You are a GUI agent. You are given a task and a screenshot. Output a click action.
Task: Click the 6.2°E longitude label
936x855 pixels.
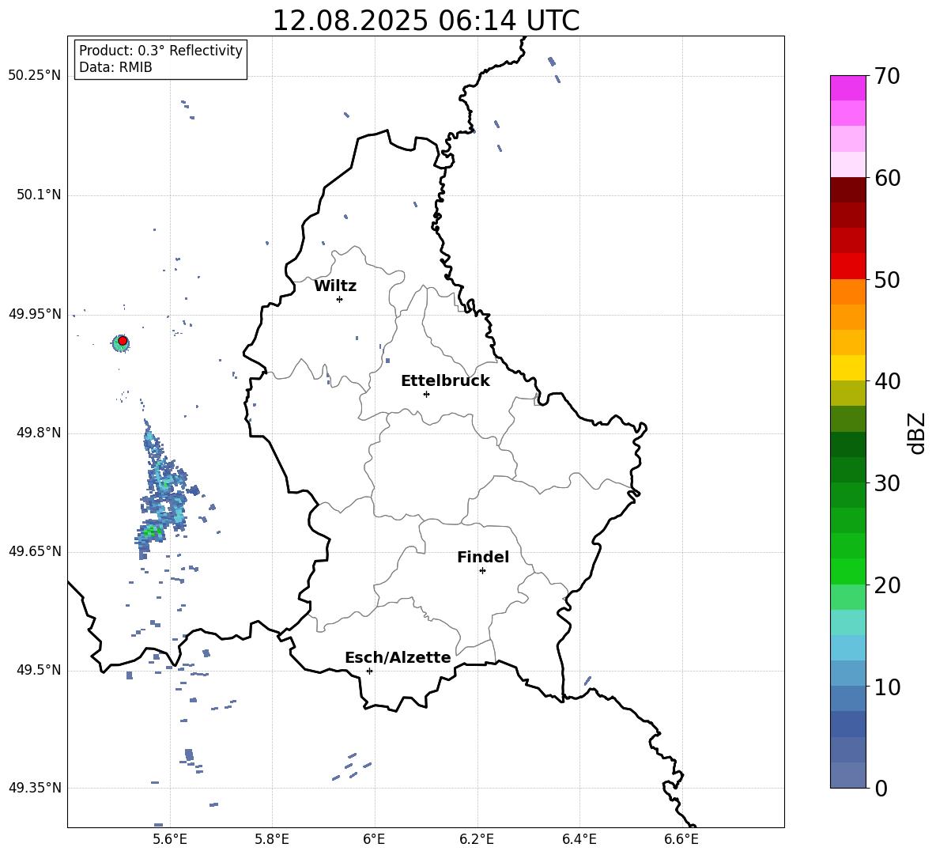pyautogui.click(x=477, y=840)
